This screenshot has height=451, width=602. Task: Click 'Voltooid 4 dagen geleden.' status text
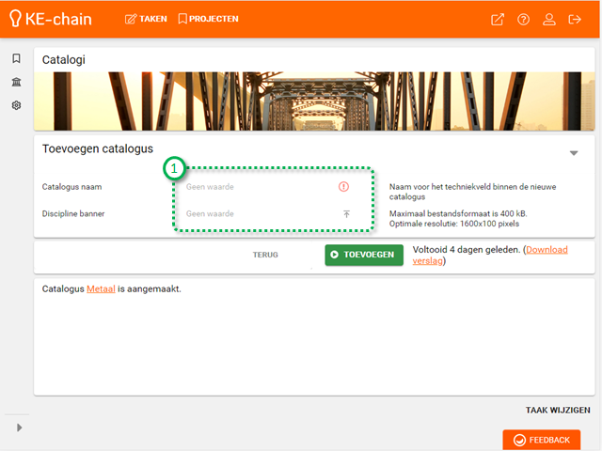pyautogui.click(x=467, y=250)
